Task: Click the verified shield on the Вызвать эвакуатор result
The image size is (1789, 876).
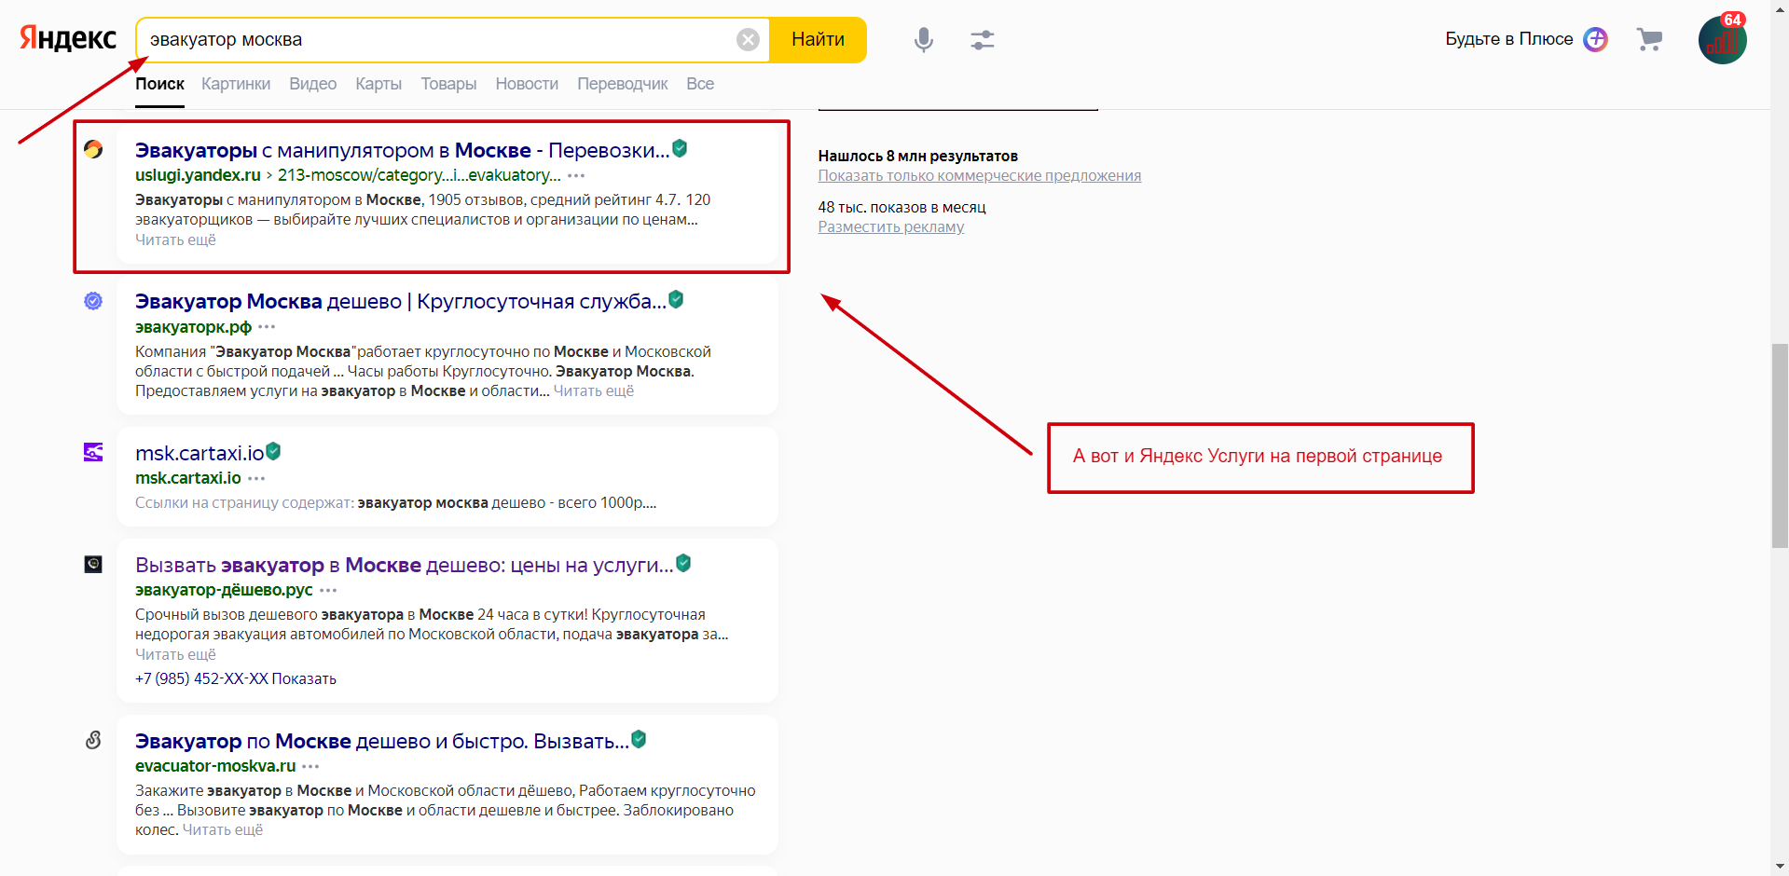Action: [x=683, y=563]
